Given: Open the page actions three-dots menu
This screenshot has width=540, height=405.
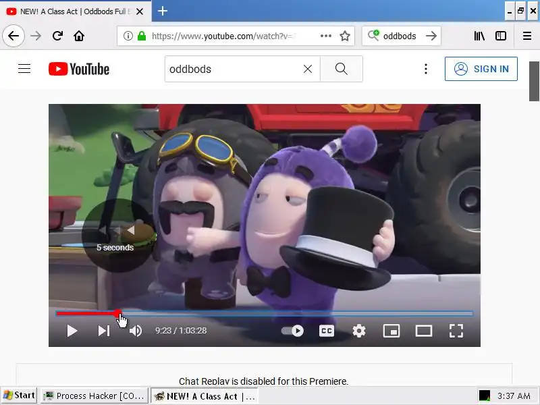Looking at the screenshot, I should [326, 36].
